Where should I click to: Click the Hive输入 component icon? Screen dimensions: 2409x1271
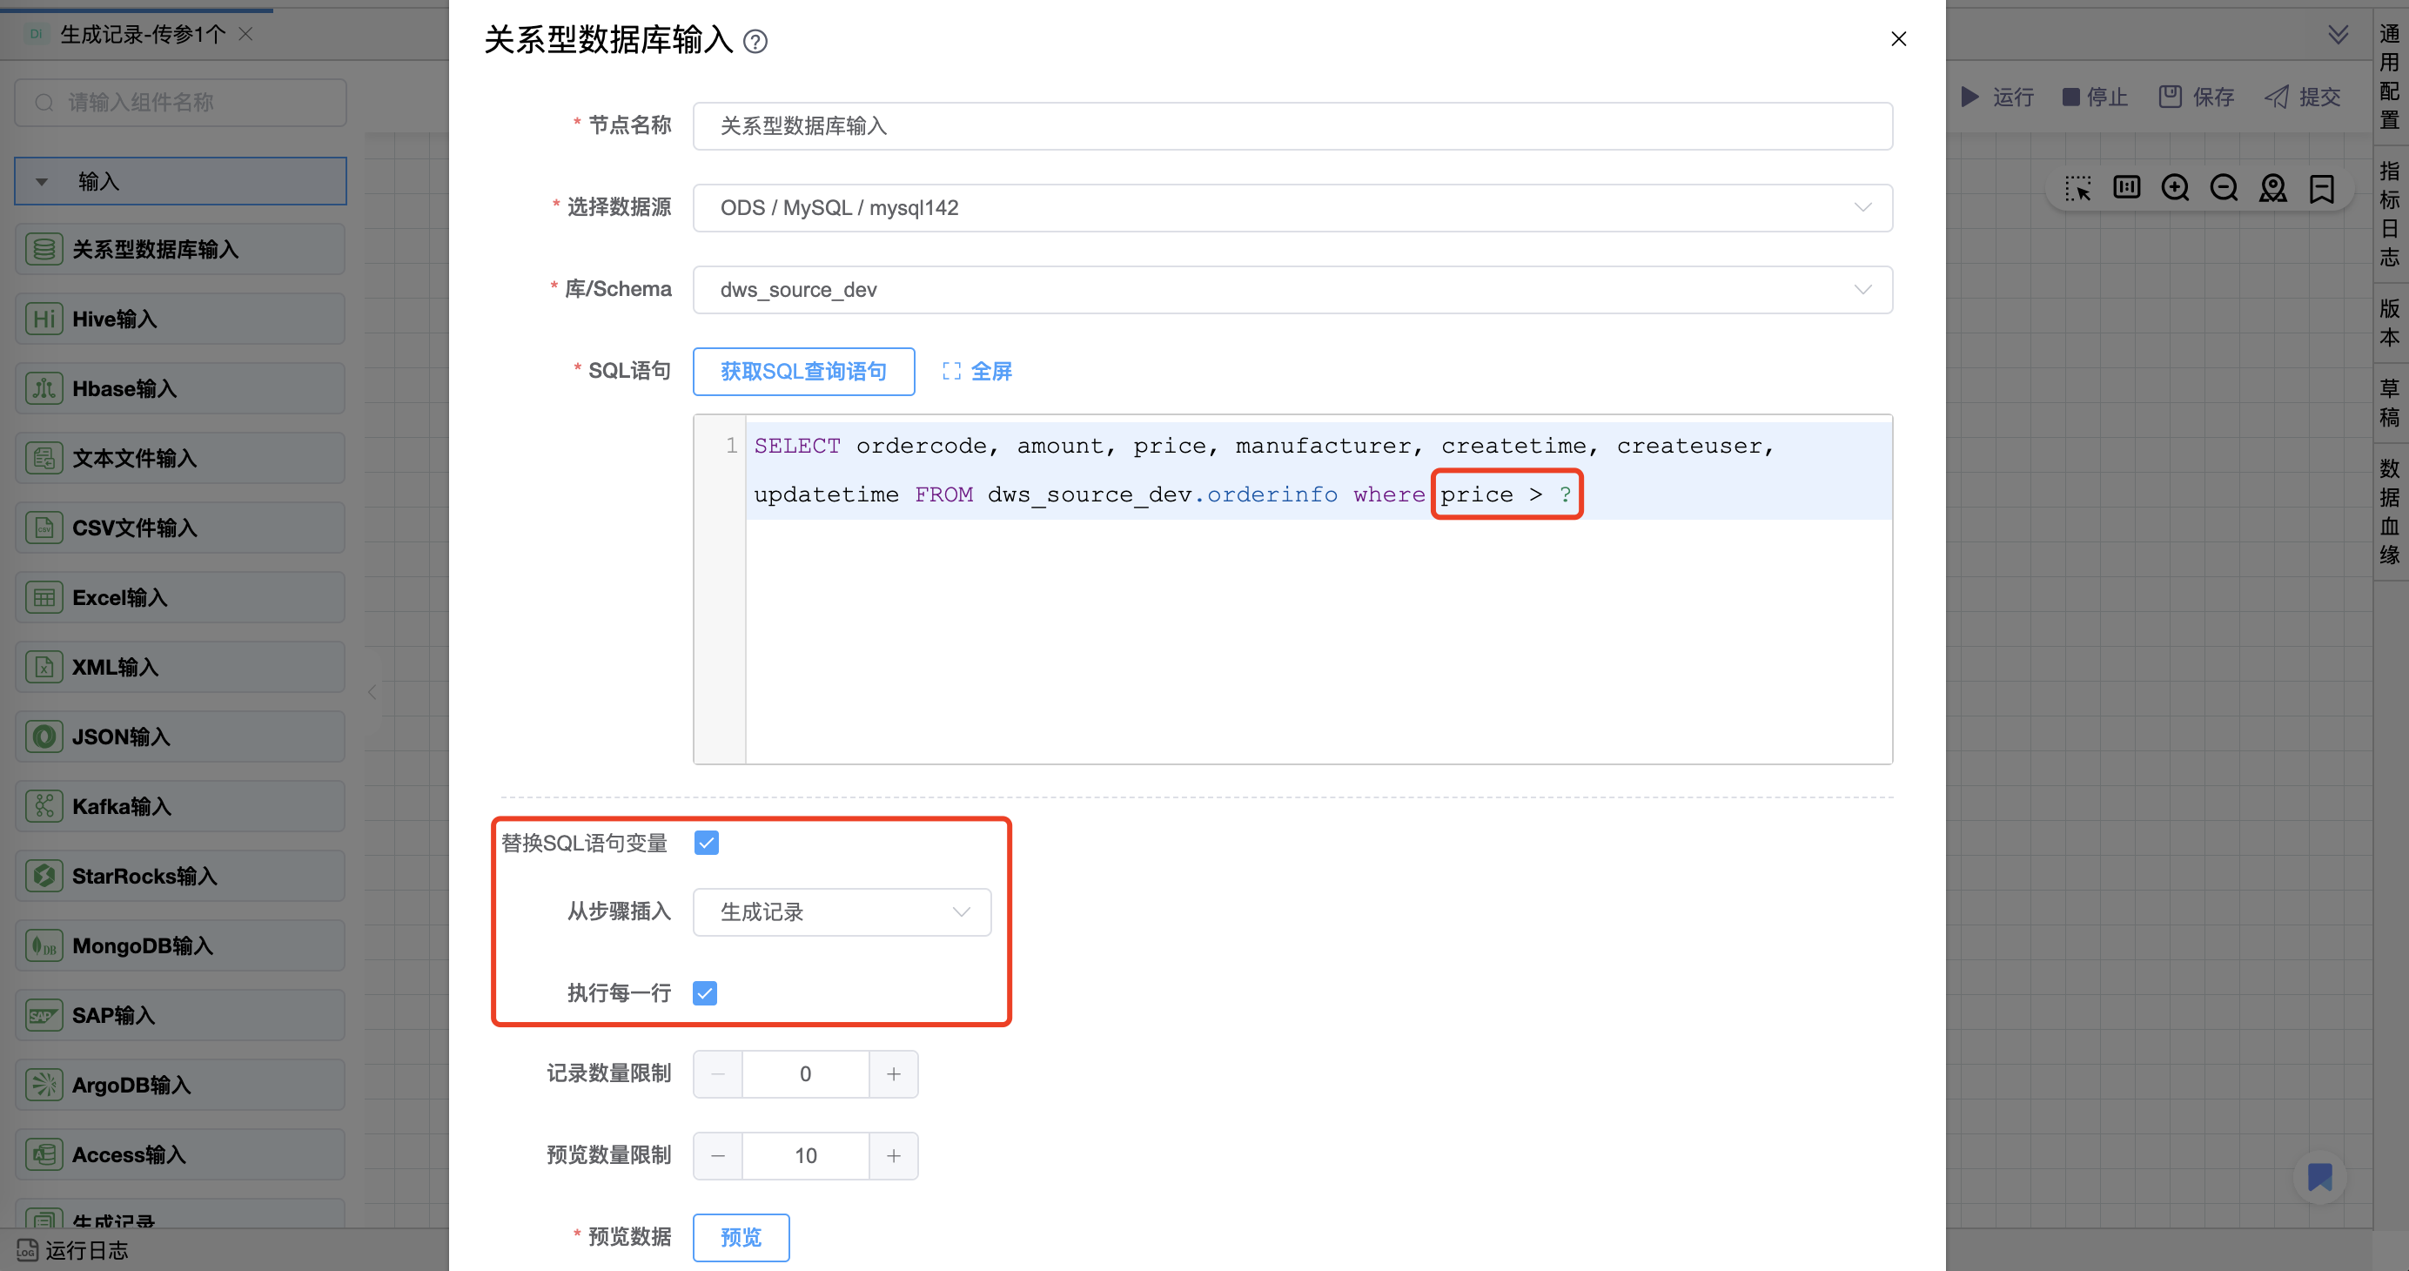(44, 319)
